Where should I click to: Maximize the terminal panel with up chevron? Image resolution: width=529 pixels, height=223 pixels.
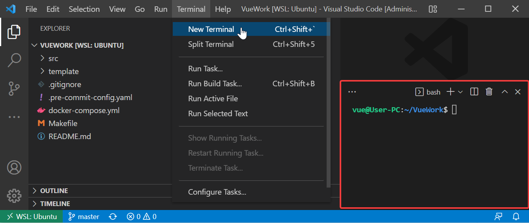pyautogui.click(x=505, y=92)
